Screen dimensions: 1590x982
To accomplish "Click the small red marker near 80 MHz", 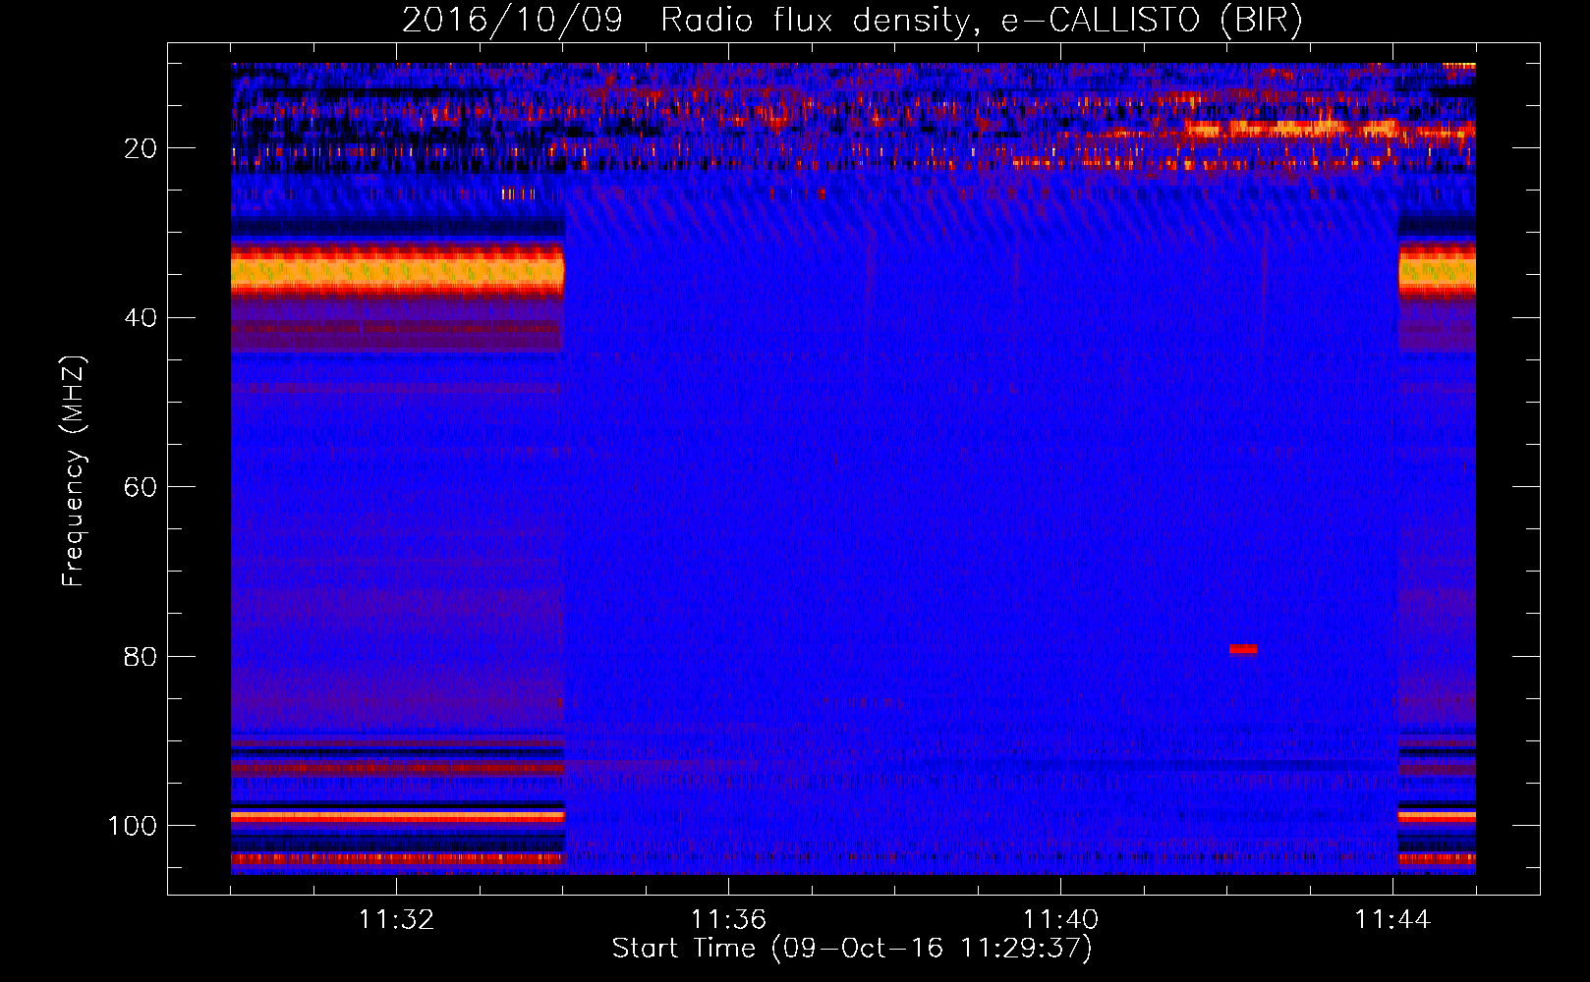I will pos(1243,649).
